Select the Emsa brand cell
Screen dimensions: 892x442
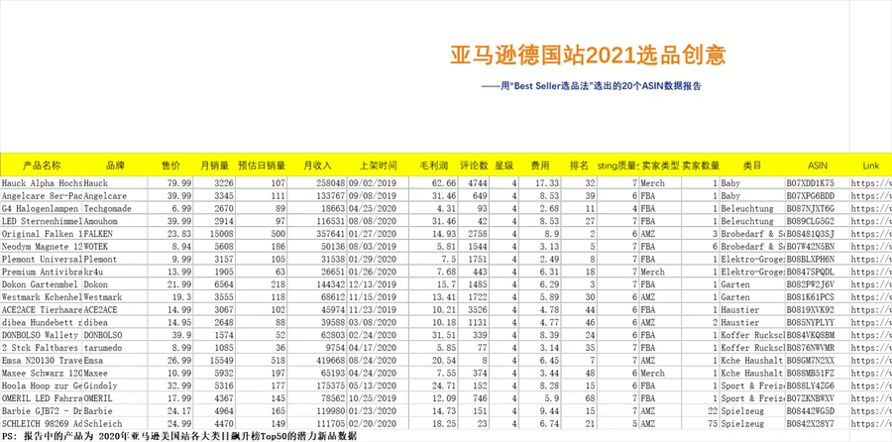115,361
